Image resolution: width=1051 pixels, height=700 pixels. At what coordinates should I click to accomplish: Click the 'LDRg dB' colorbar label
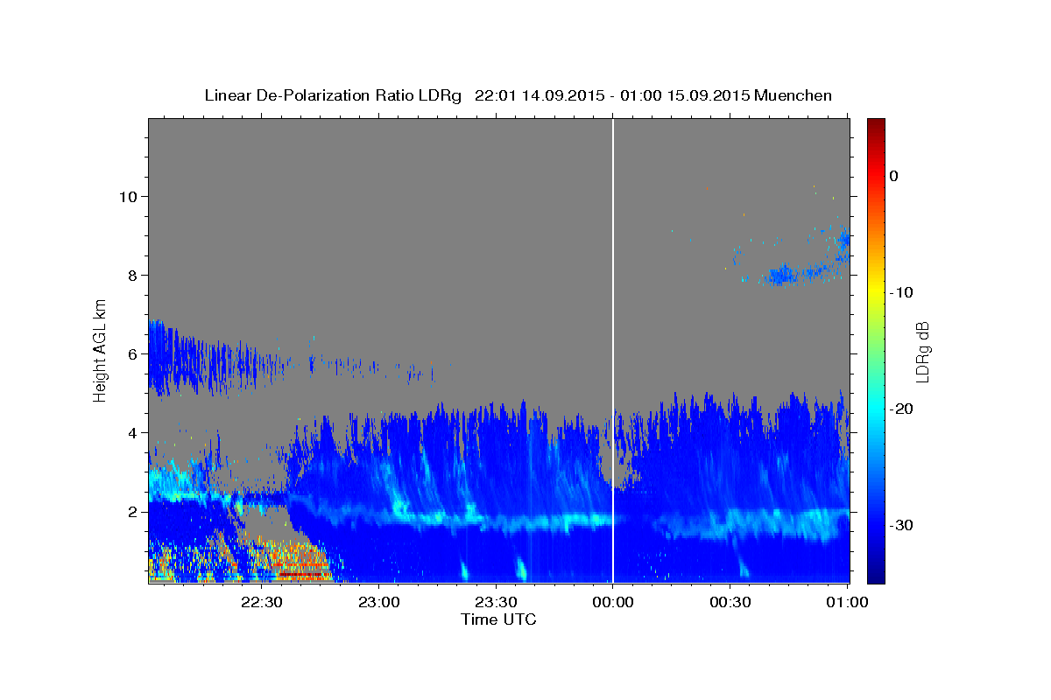point(921,351)
